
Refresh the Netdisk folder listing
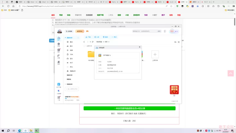pos(93,42)
